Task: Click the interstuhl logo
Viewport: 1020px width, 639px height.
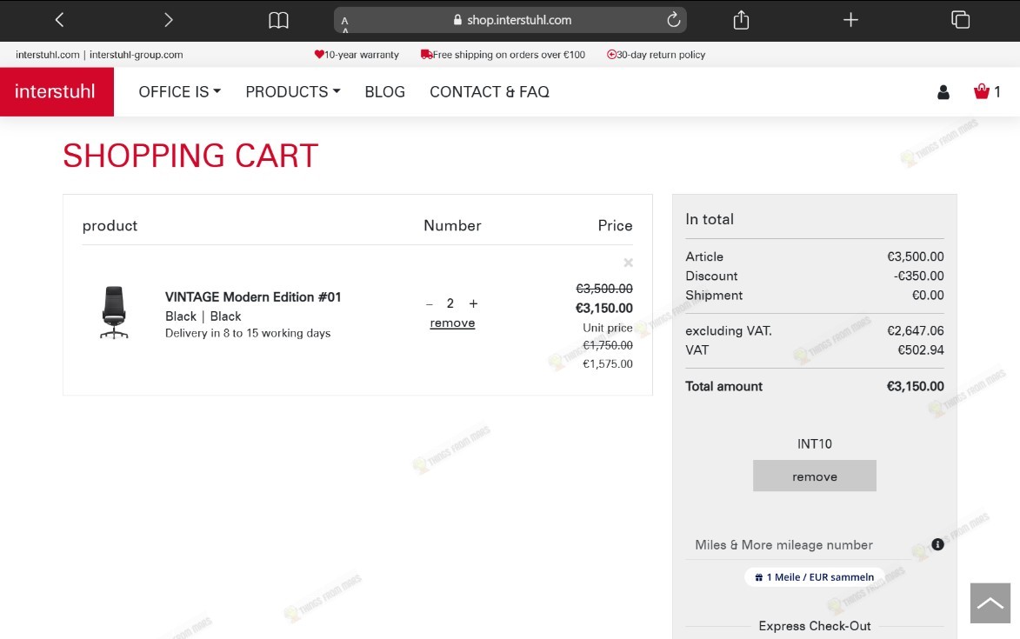Action: coord(57,91)
